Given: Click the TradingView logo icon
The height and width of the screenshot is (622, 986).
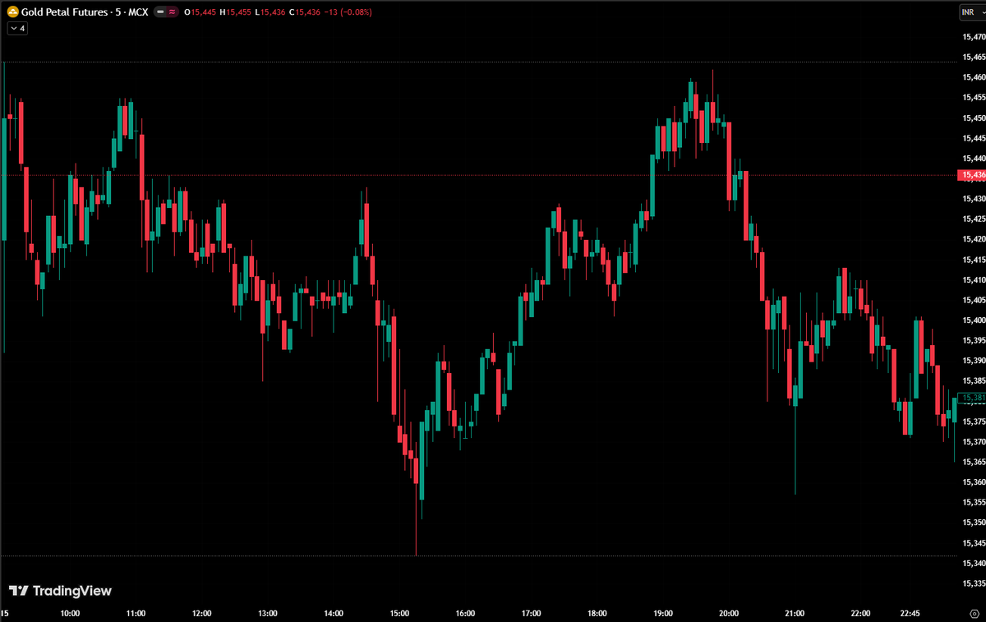Looking at the screenshot, I should pyautogui.click(x=18, y=591).
